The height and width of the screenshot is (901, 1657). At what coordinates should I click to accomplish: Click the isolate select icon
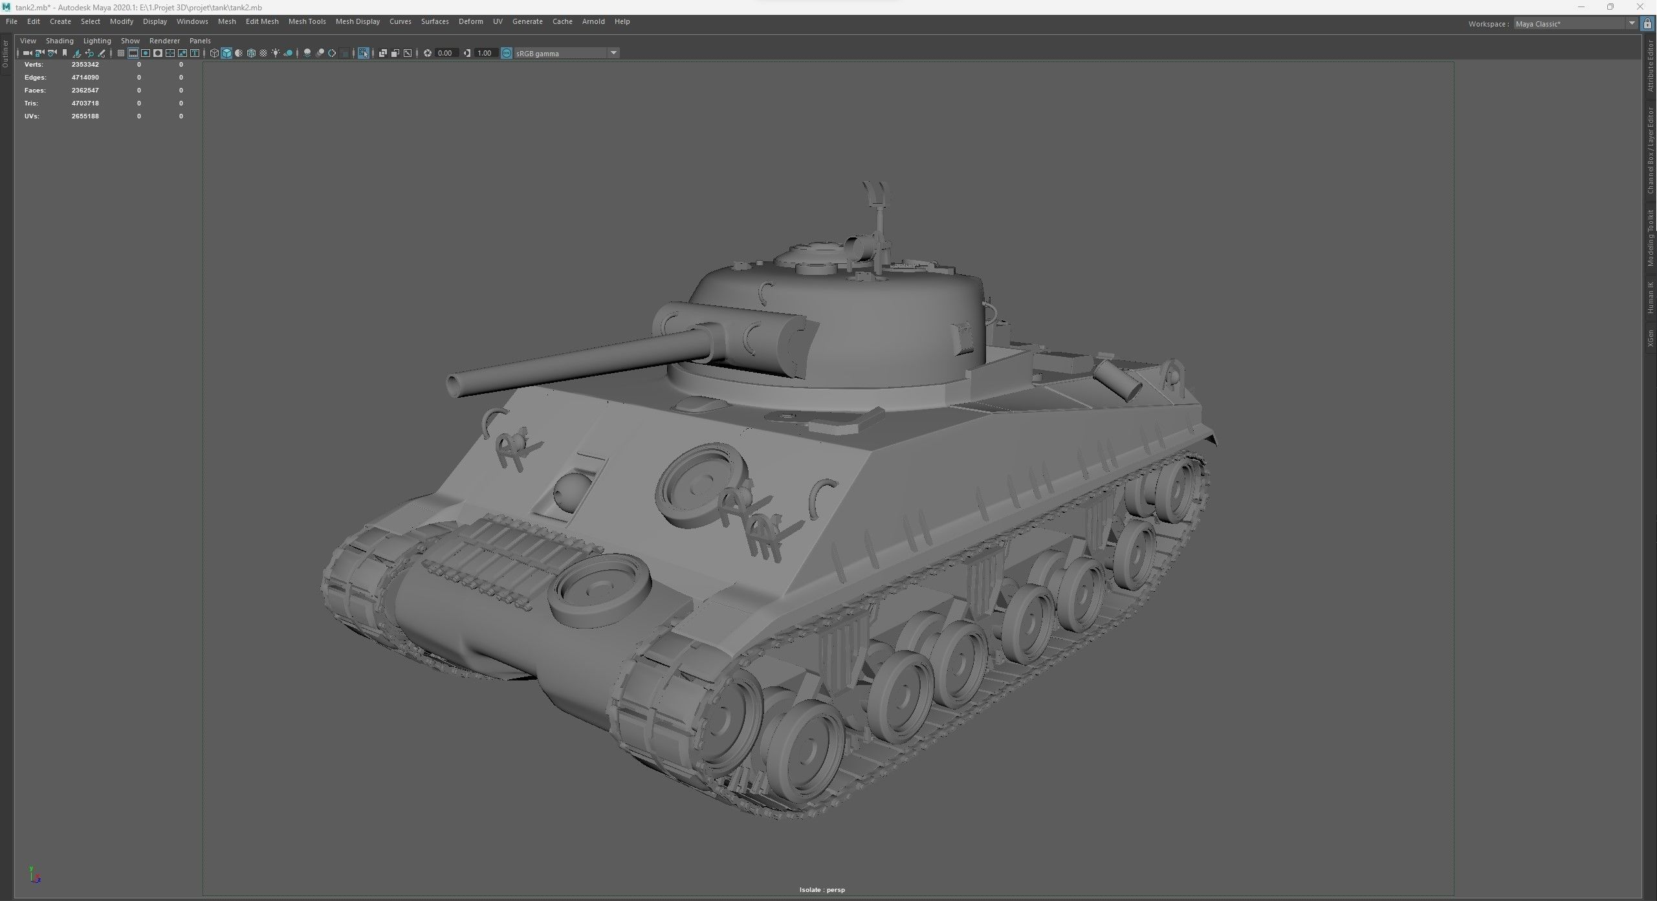point(364,53)
